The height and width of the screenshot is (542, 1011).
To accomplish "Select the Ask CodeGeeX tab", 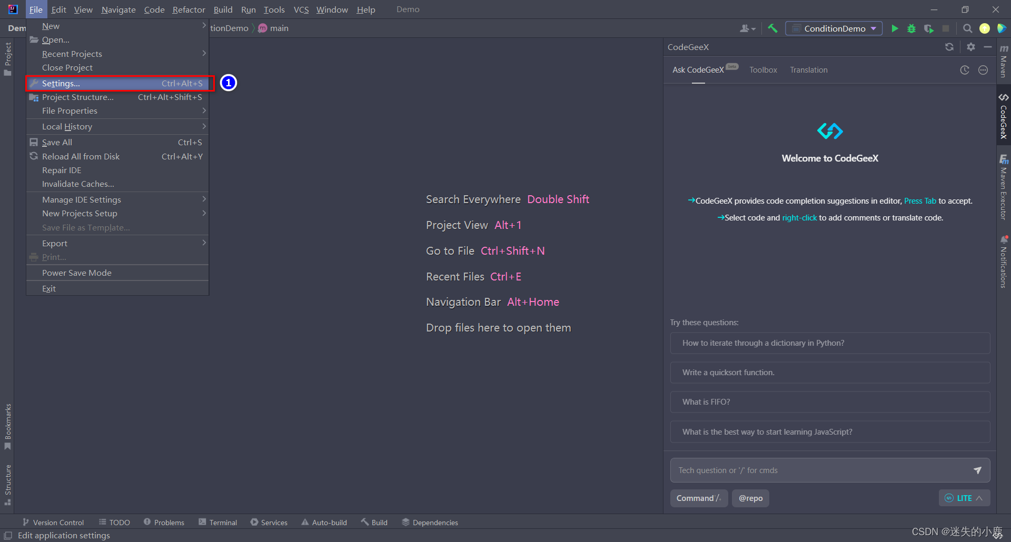I will (x=698, y=70).
